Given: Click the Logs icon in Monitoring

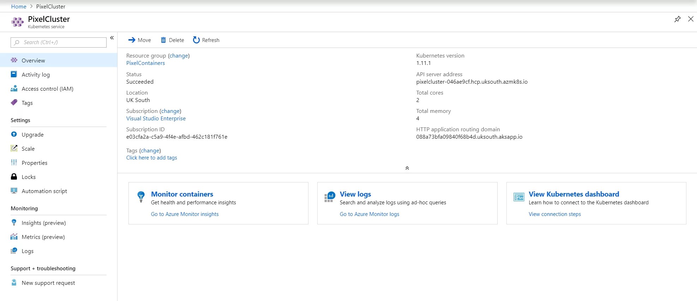Looking at the screenshot, I should [14, 251].
